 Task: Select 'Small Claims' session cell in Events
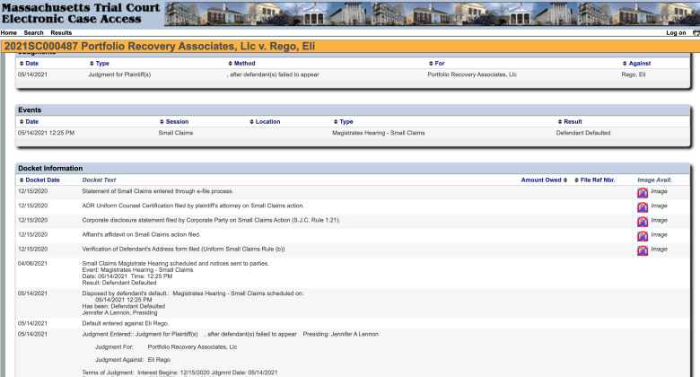176,133
